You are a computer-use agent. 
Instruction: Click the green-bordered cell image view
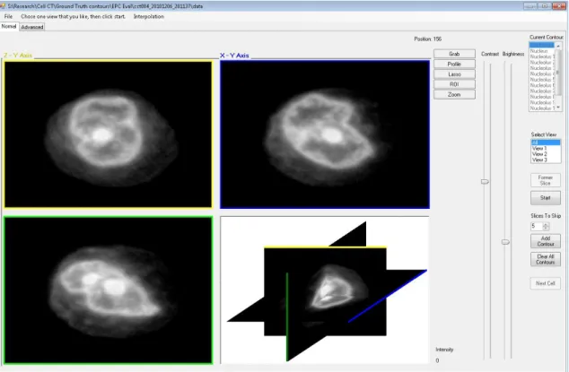tap(108, 290)
